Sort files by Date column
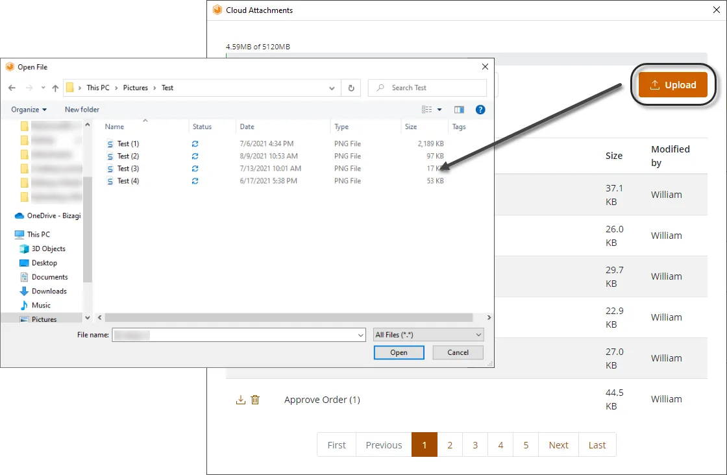 click(247, 127)
